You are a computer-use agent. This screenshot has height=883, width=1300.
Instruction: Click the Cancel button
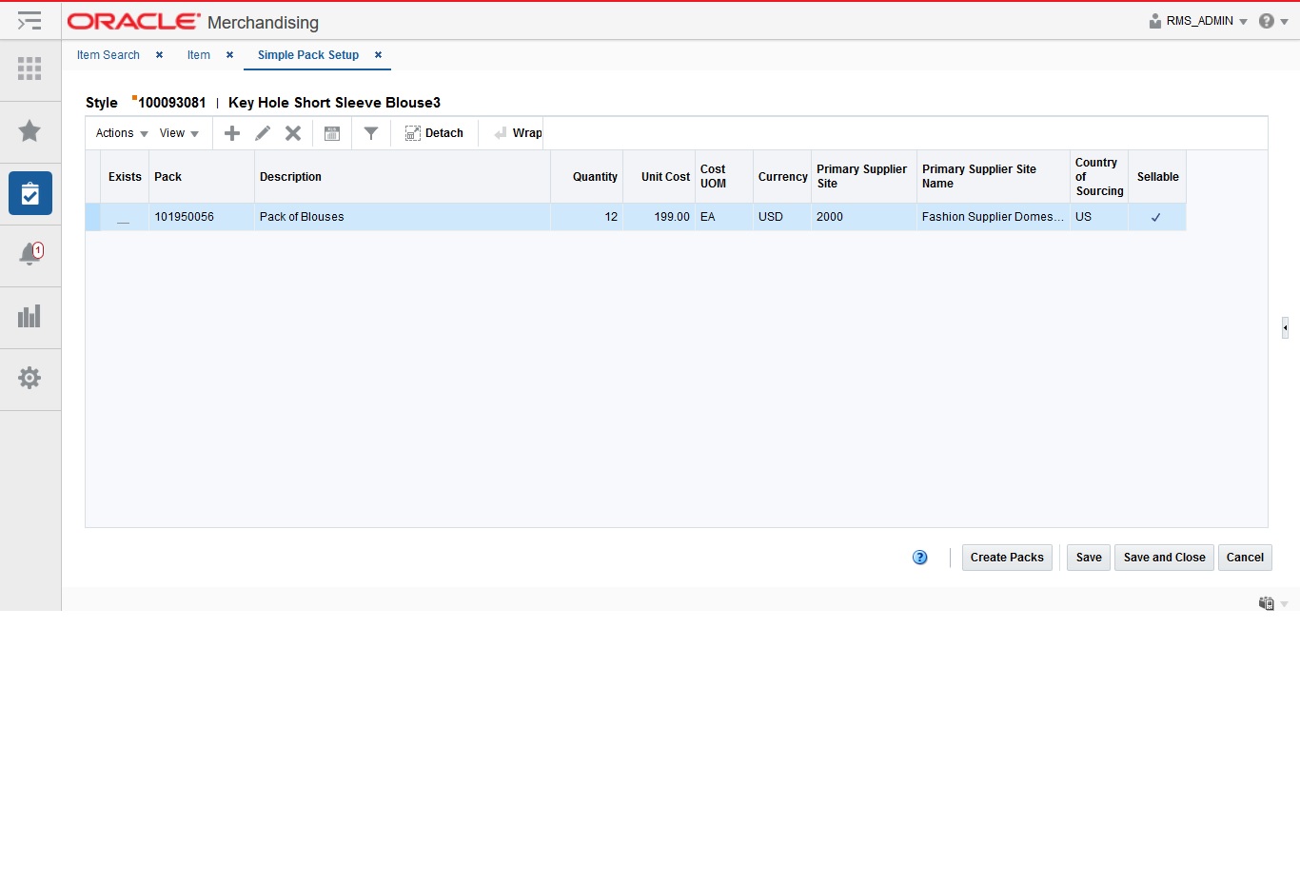pos(1245,558)
